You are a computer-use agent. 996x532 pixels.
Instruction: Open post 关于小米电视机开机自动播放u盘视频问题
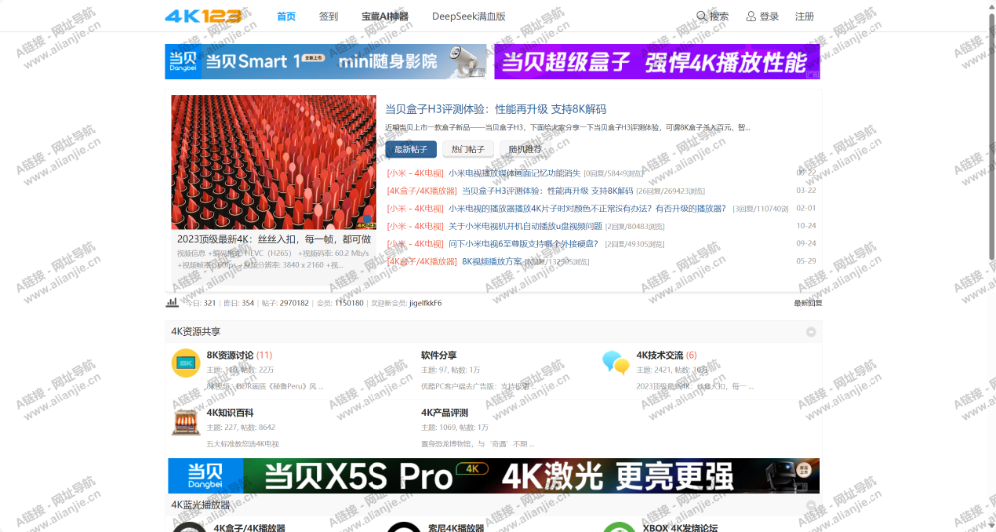[525, 226]
